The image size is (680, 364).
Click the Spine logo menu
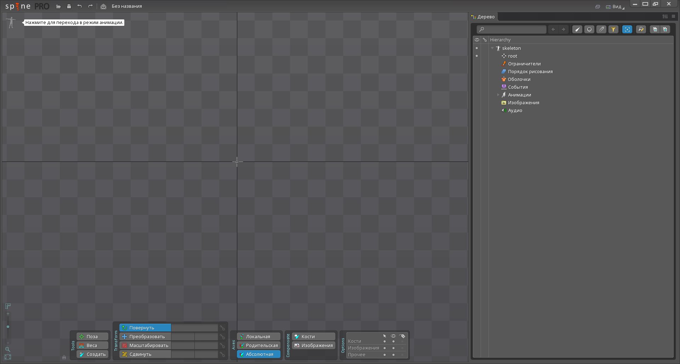(x=27, y=6)
